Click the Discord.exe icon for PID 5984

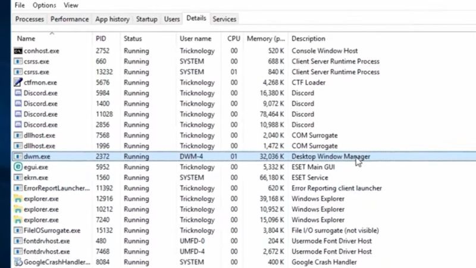pos(18,93)
